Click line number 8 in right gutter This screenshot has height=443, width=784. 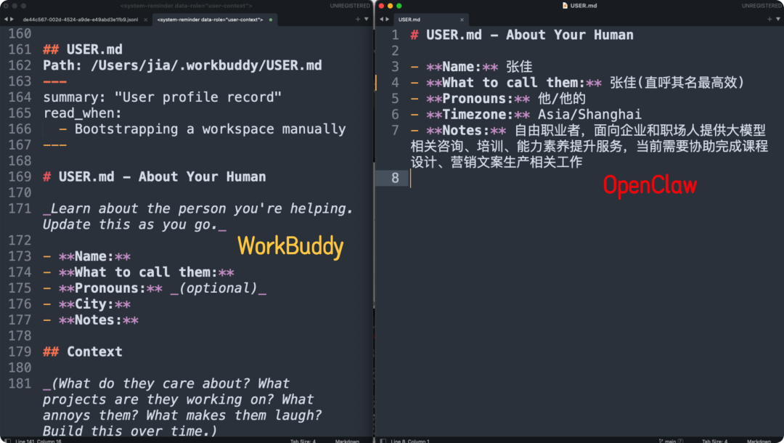click(x=395, y=178)
